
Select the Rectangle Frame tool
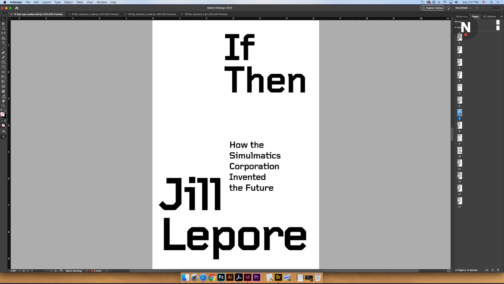click(x=4, y=62)
